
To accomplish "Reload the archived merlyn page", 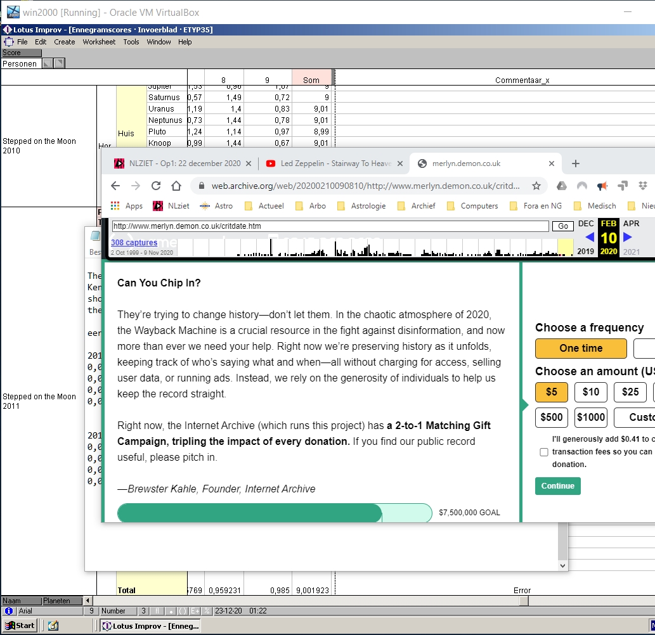I will [156, 186].
